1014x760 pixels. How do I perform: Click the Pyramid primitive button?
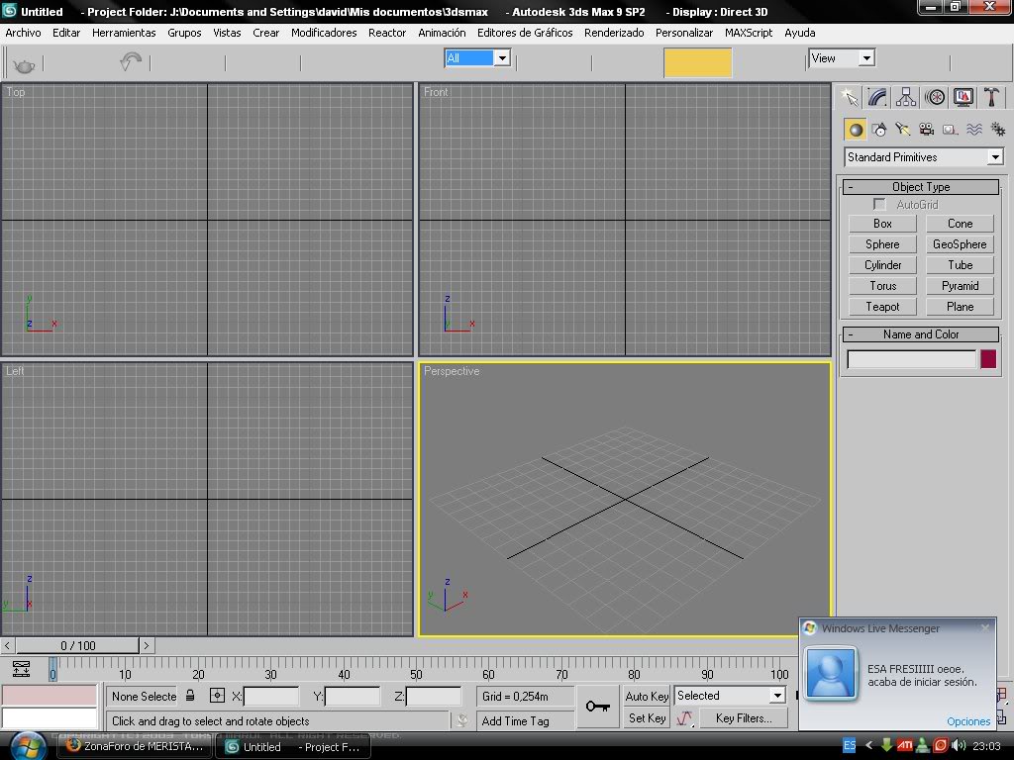coord(960,286)
